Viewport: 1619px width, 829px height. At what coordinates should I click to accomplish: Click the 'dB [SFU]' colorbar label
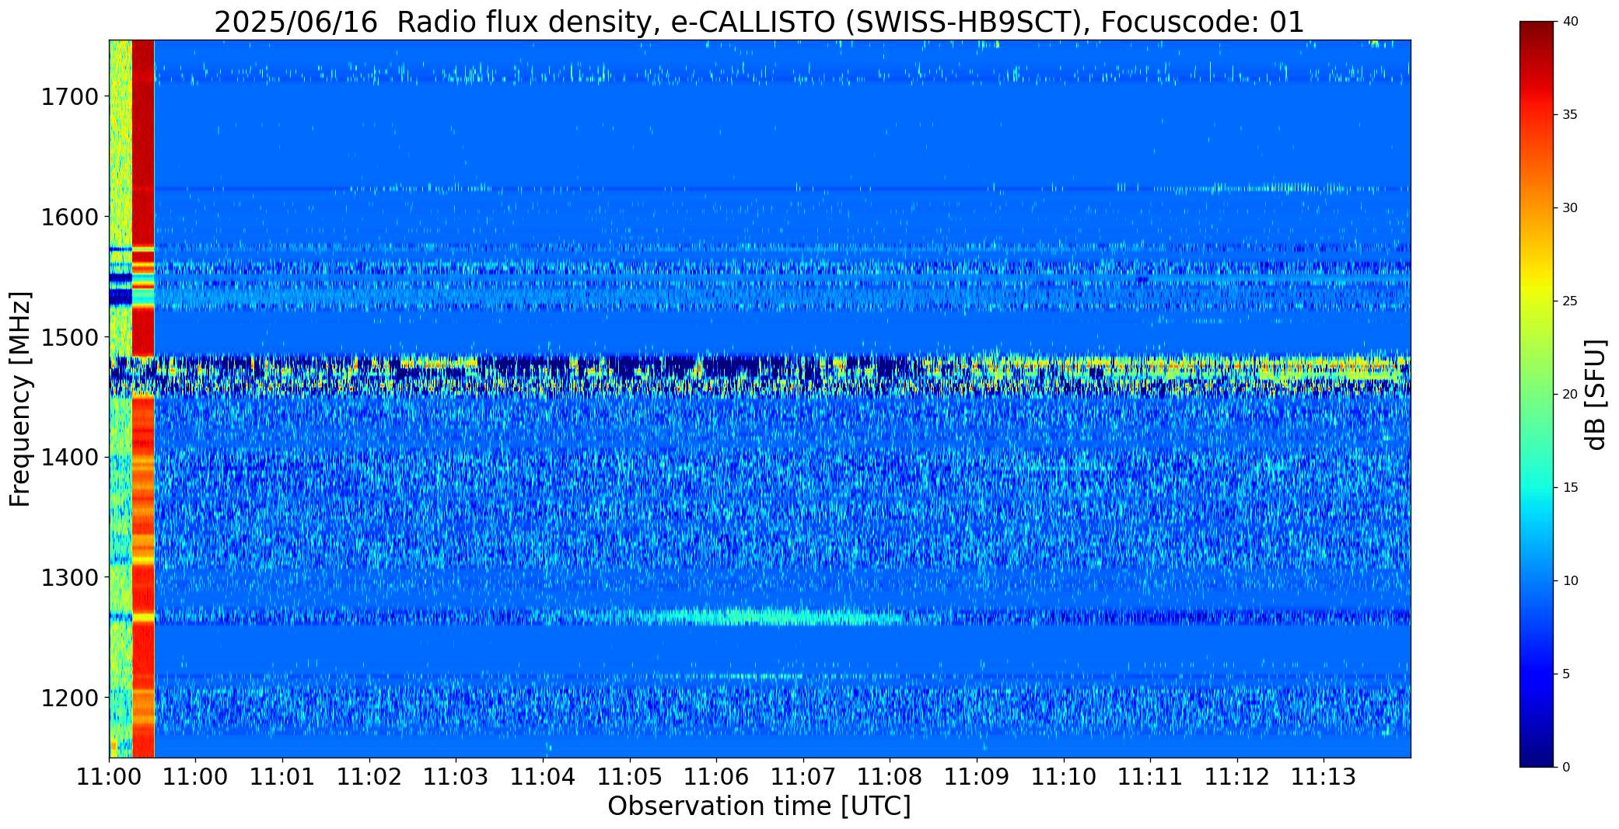[x=1596, y=395]
